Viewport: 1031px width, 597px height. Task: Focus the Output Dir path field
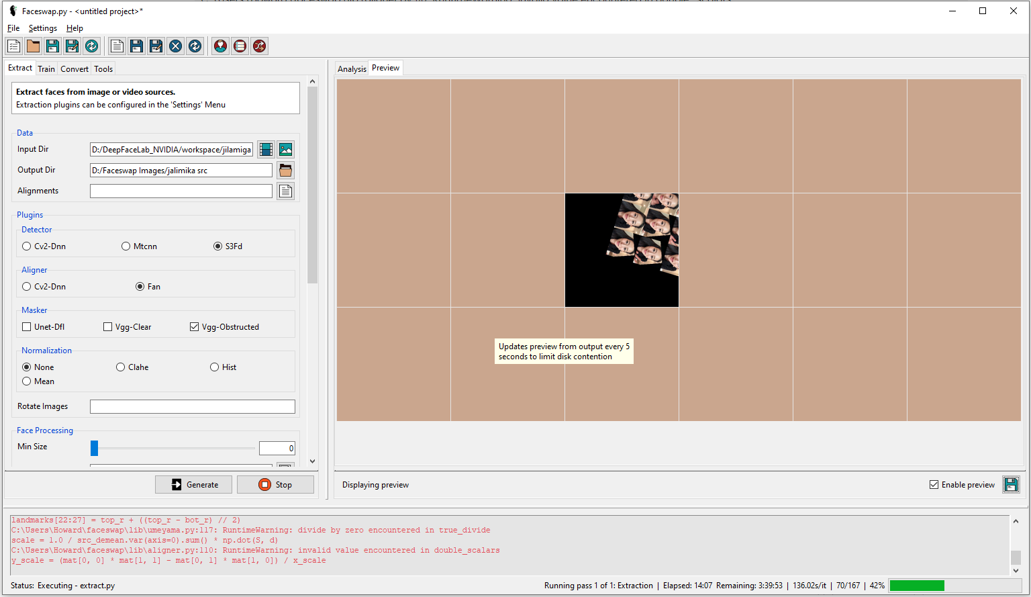point(181,170)
